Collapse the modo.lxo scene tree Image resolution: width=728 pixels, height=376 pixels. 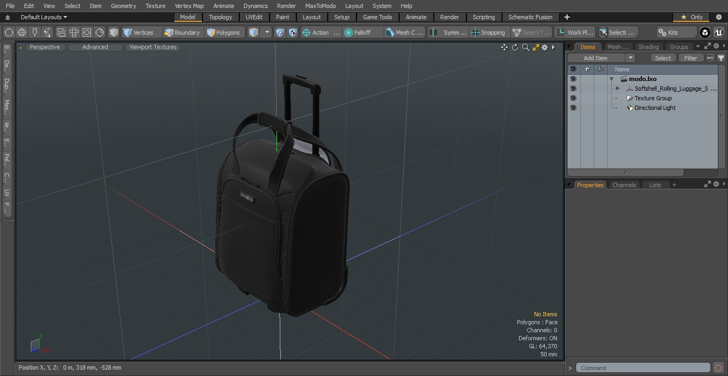(x=612, y=79)
